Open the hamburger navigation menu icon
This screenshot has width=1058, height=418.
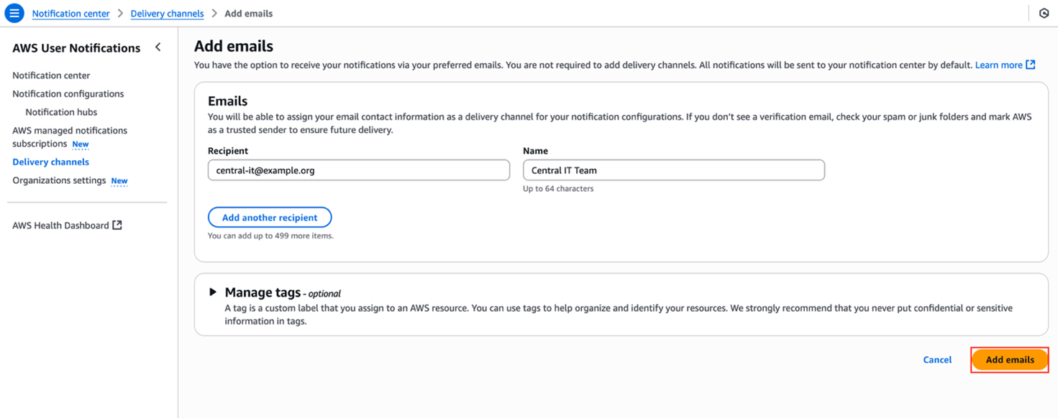(x=14, y=13)
